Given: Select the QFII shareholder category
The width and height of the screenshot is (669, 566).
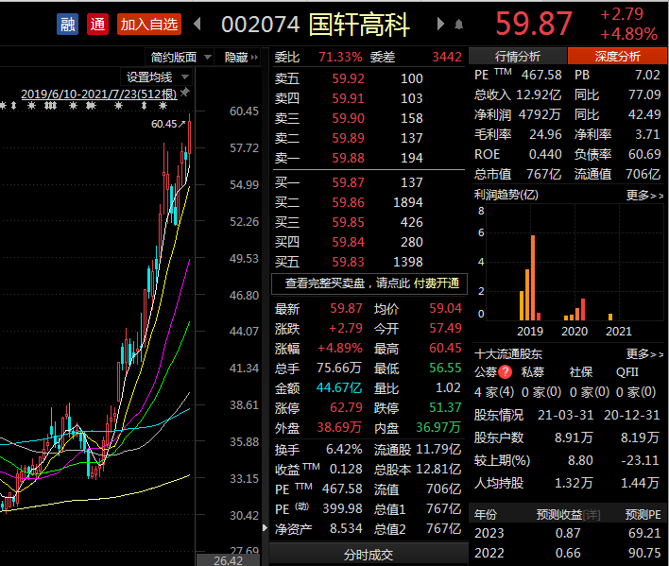Looking at the screenshot, I should (x=626, y=372).
